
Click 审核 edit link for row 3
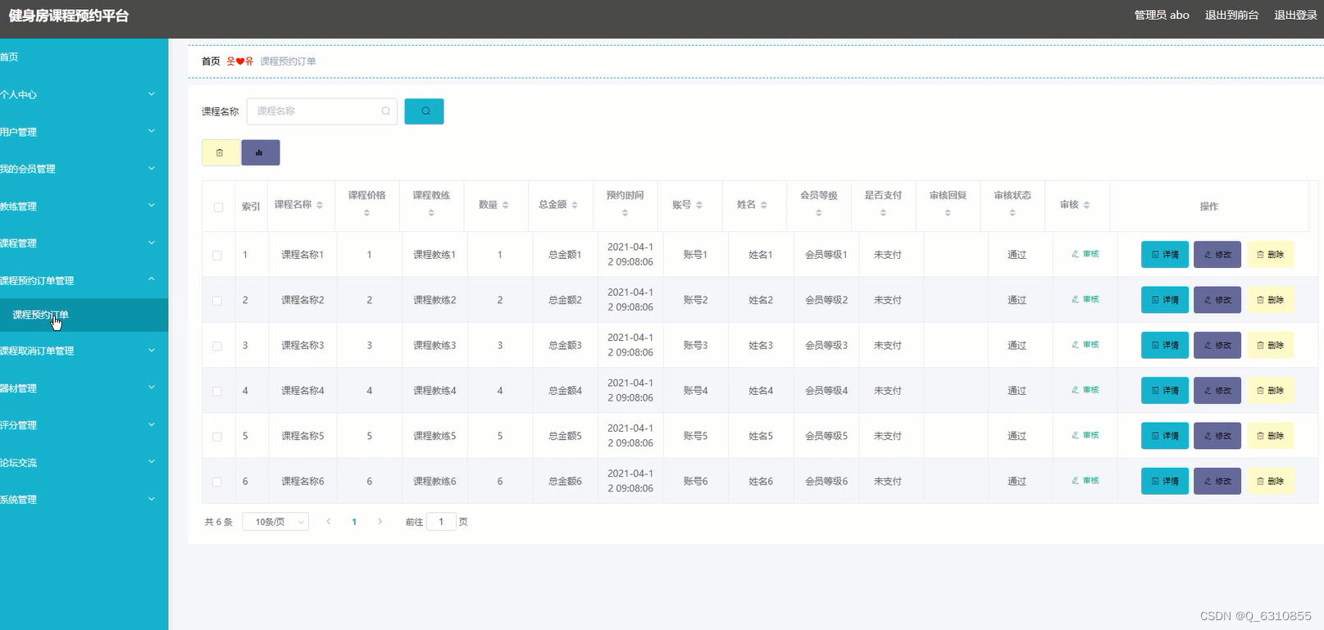point(1085,345)
